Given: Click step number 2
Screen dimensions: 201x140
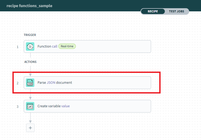Looking at the screenshot, I should (x=17, y=83).
